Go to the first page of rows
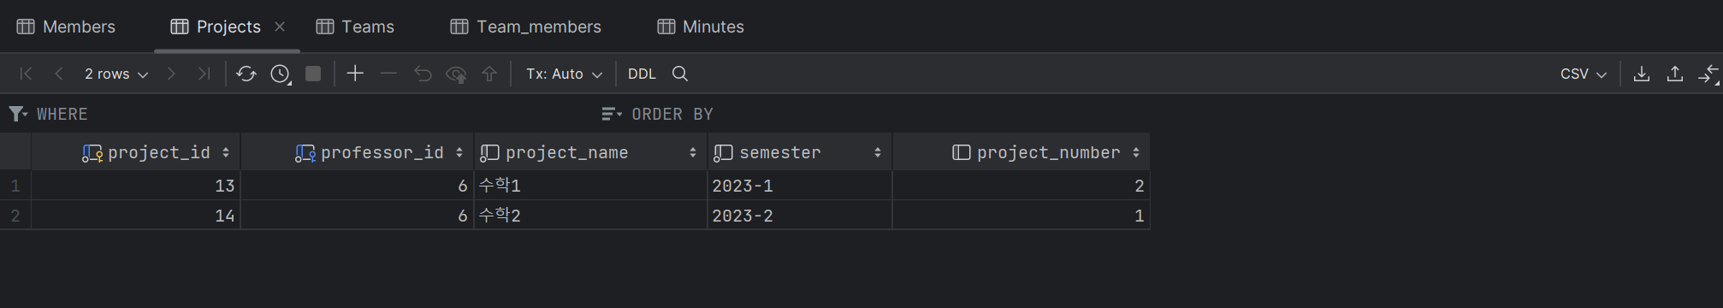This screenshot has height=308, width=1723. pos(26,74)
